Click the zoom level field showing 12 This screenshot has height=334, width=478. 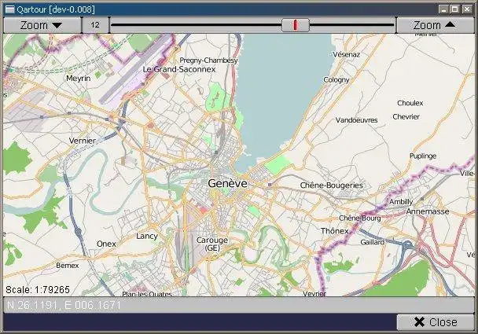coord(95,25)
